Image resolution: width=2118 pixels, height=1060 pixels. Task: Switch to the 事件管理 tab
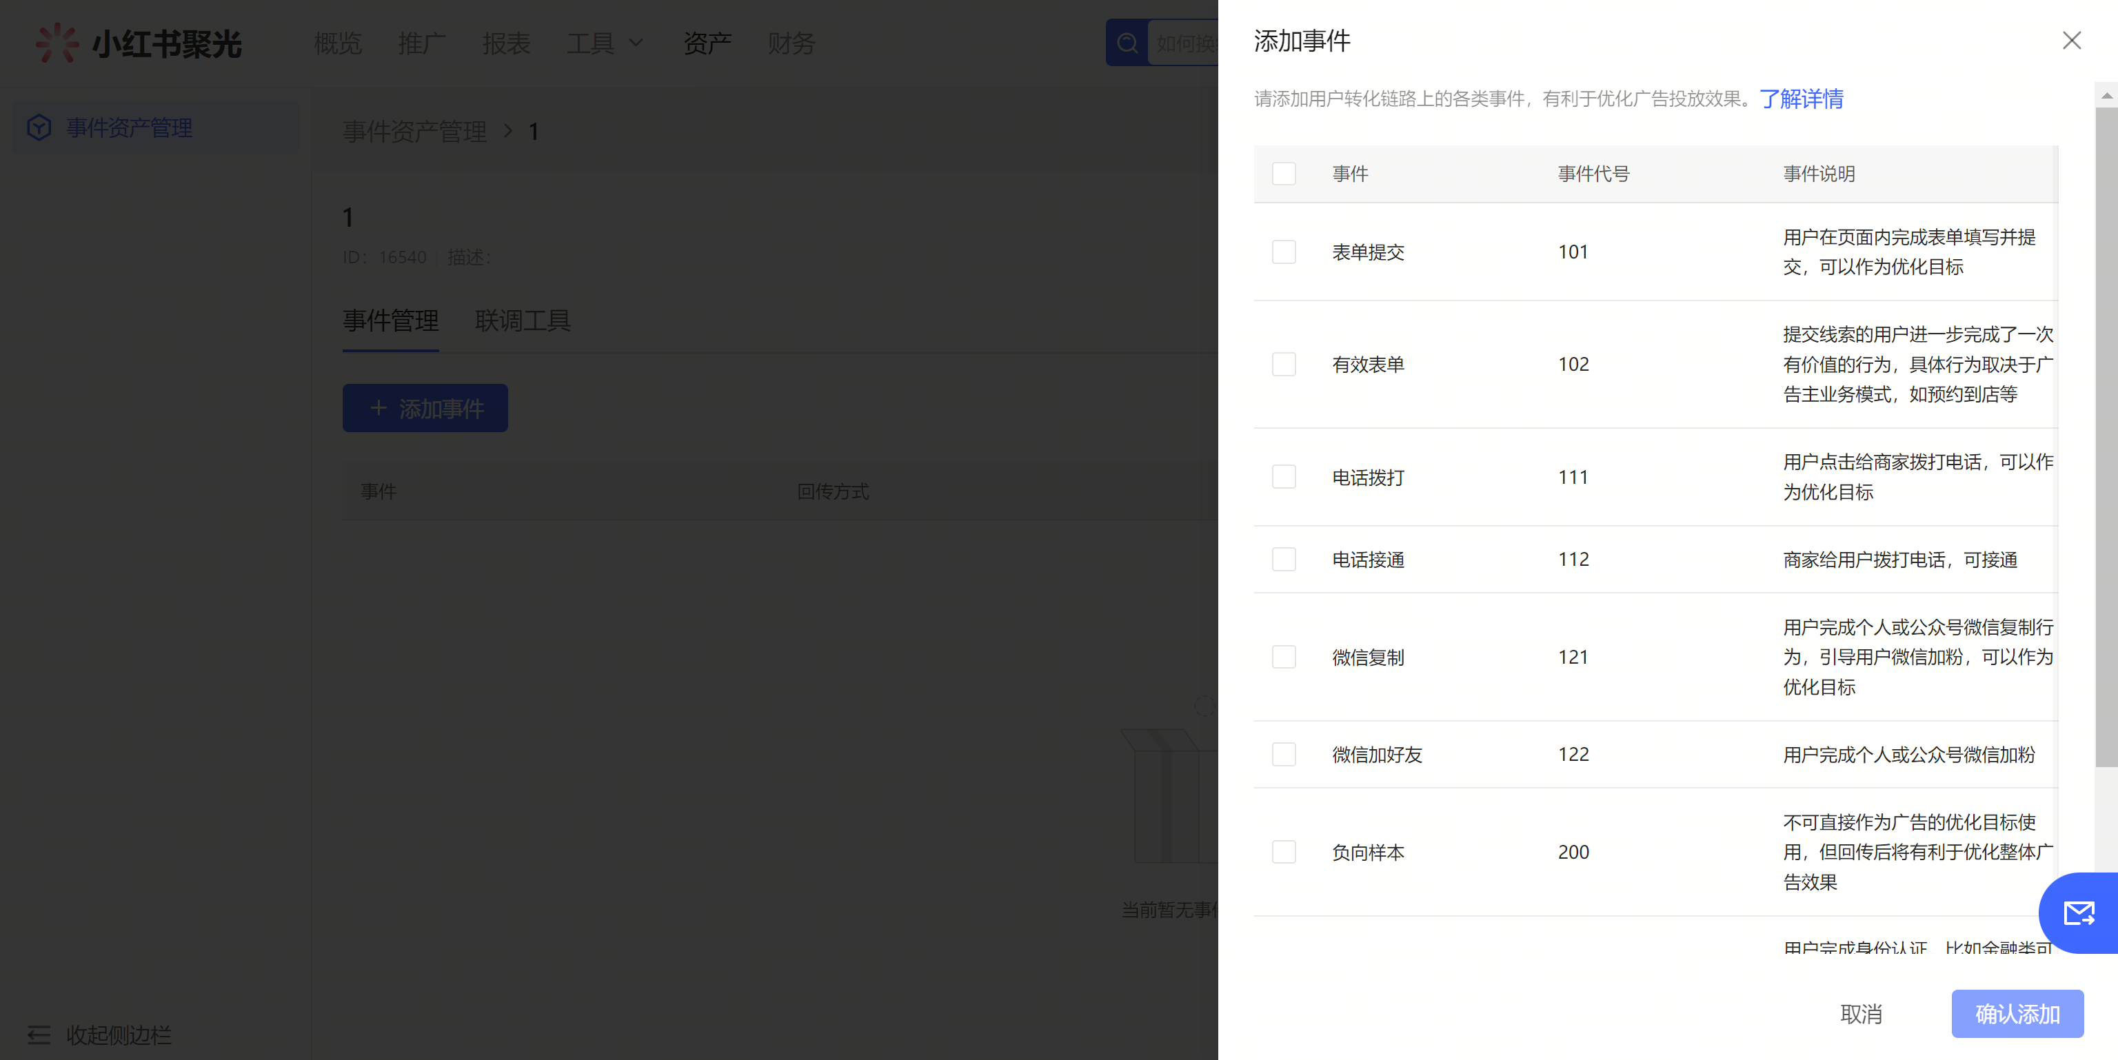[x=390, y=320]
